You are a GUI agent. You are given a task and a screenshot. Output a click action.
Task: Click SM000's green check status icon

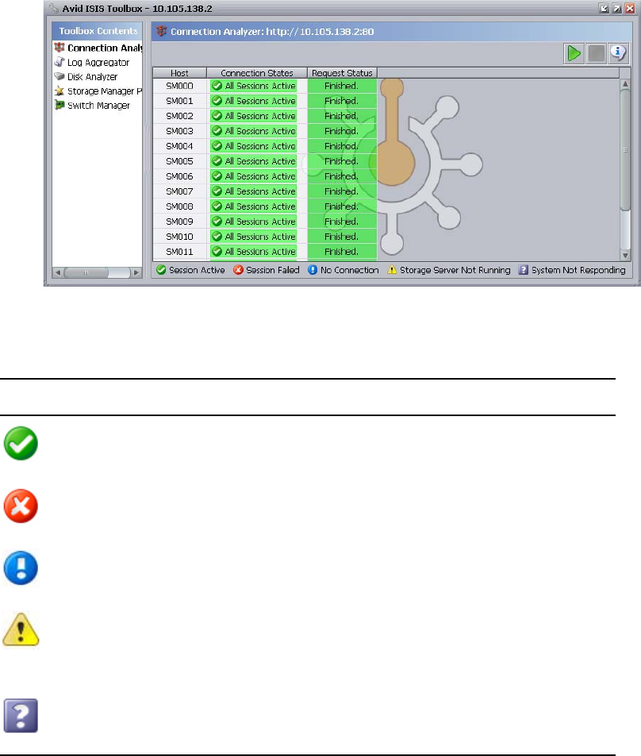[217, 86]
